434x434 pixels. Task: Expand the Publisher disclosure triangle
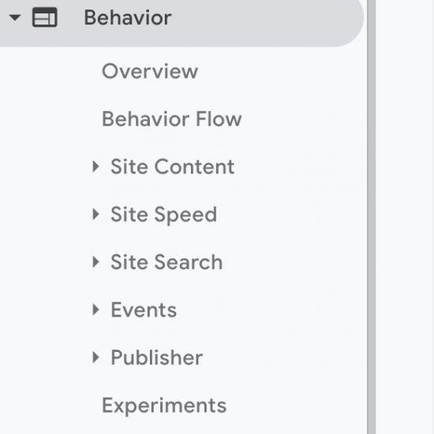[x=95, y=357]
